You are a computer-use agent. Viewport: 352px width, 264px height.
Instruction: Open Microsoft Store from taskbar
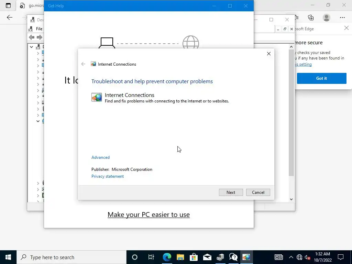click(194, 257)
